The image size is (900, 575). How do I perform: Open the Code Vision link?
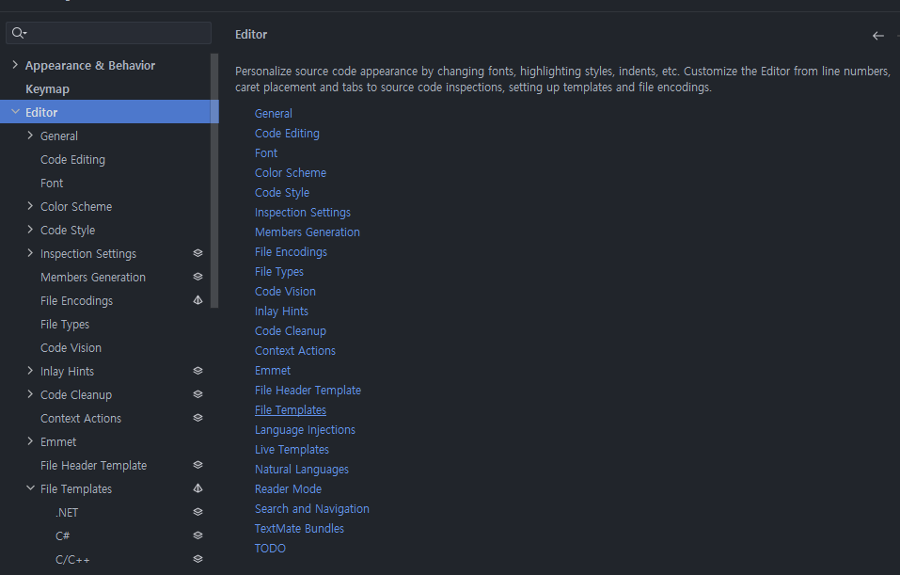tap(285, 291)
